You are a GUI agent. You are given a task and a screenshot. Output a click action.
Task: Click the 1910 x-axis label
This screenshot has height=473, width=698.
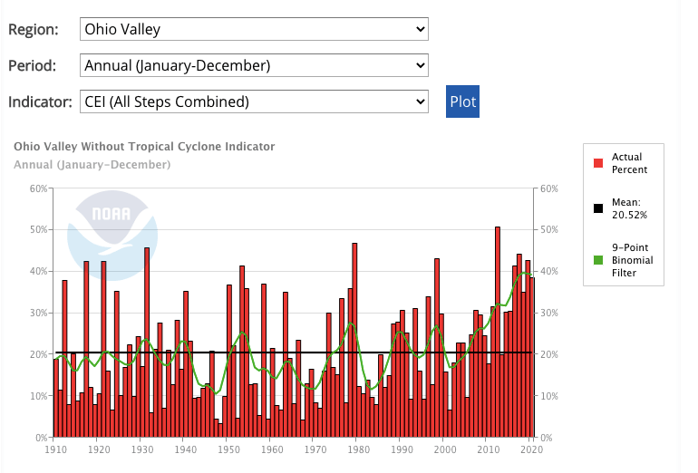55,448
